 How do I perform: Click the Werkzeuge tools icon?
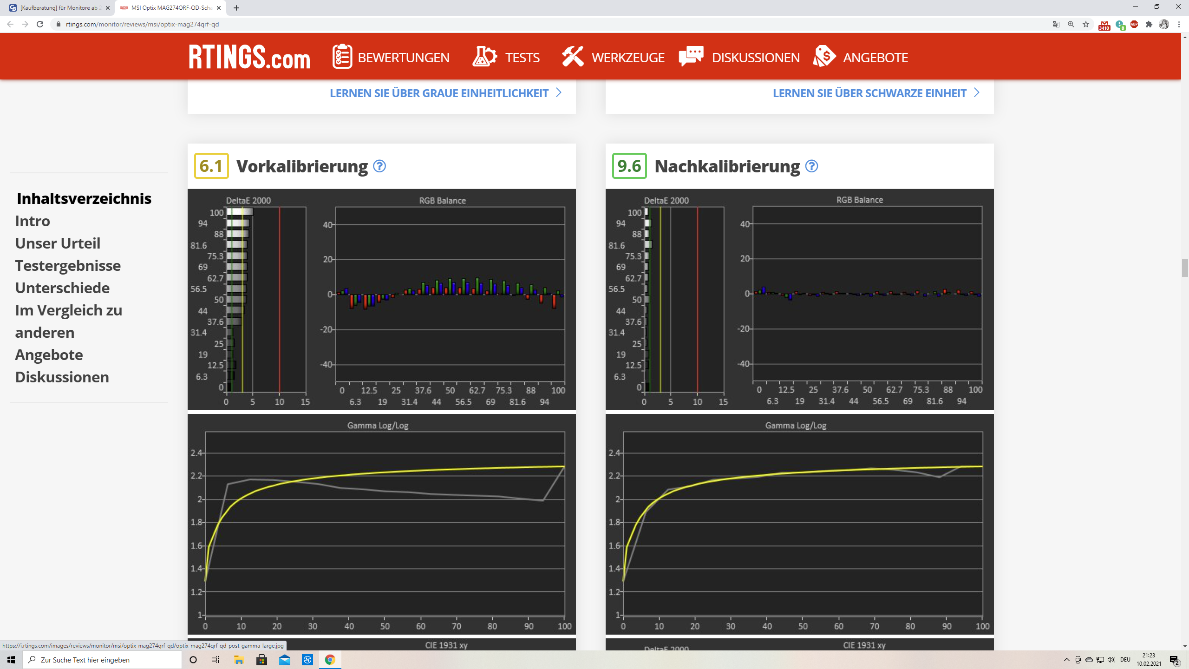tap(572, 57)
